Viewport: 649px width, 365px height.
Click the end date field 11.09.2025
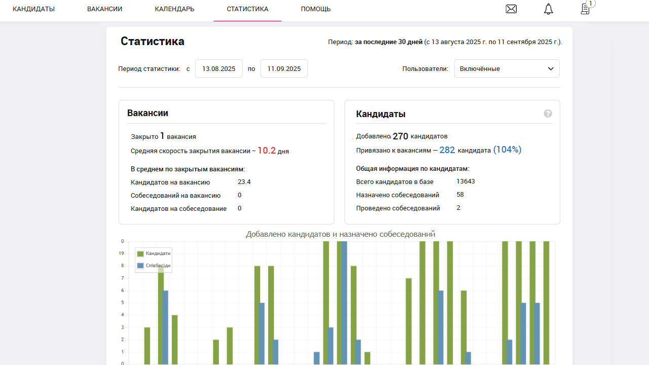284,69
